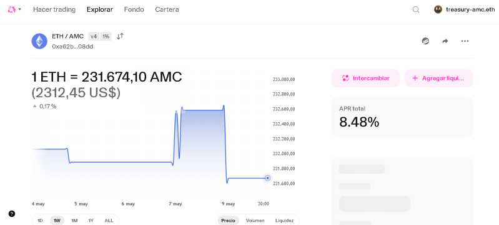Screen dimensions: 499x225
Task: Click the current price chart marker
Action: 268,178
